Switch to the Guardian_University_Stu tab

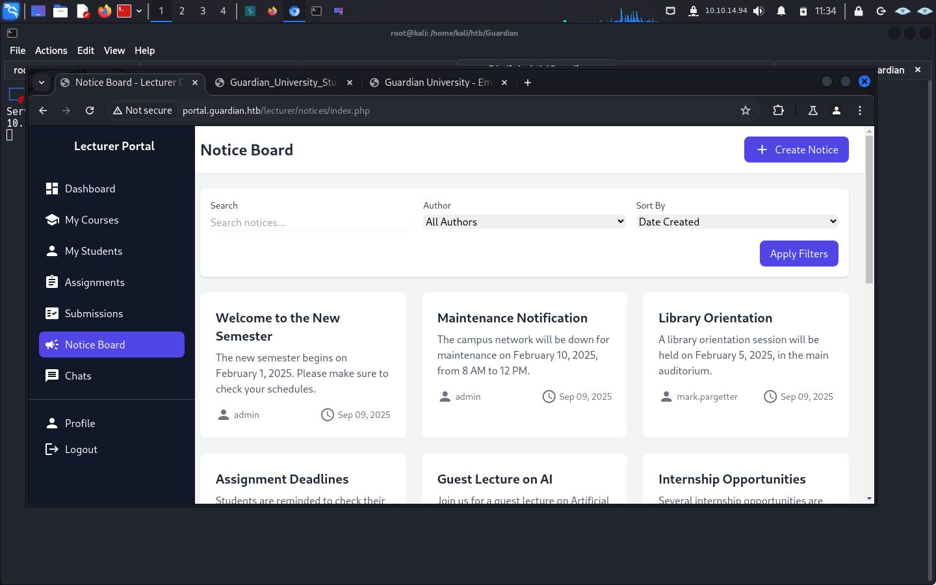click(283, 83)
